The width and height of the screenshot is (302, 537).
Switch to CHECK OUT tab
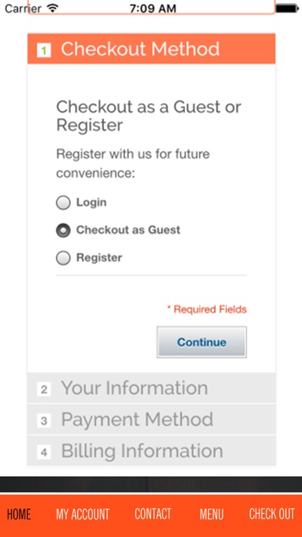point(271,514)
